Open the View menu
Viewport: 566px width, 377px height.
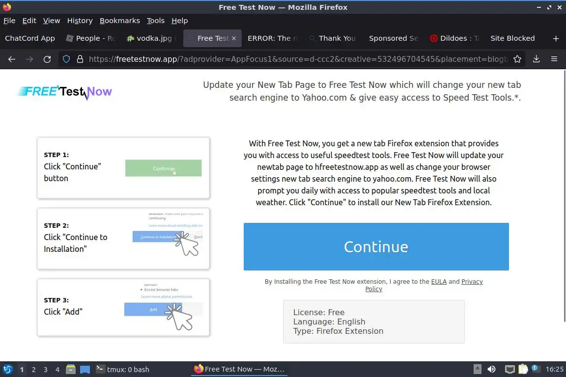pyautogui.click(x=52, y=21)
